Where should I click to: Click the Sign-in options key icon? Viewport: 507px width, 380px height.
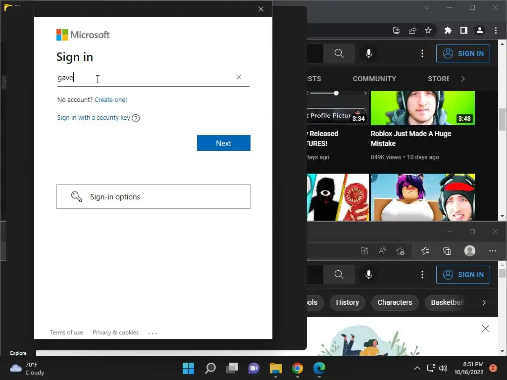[x=76, y=196]
